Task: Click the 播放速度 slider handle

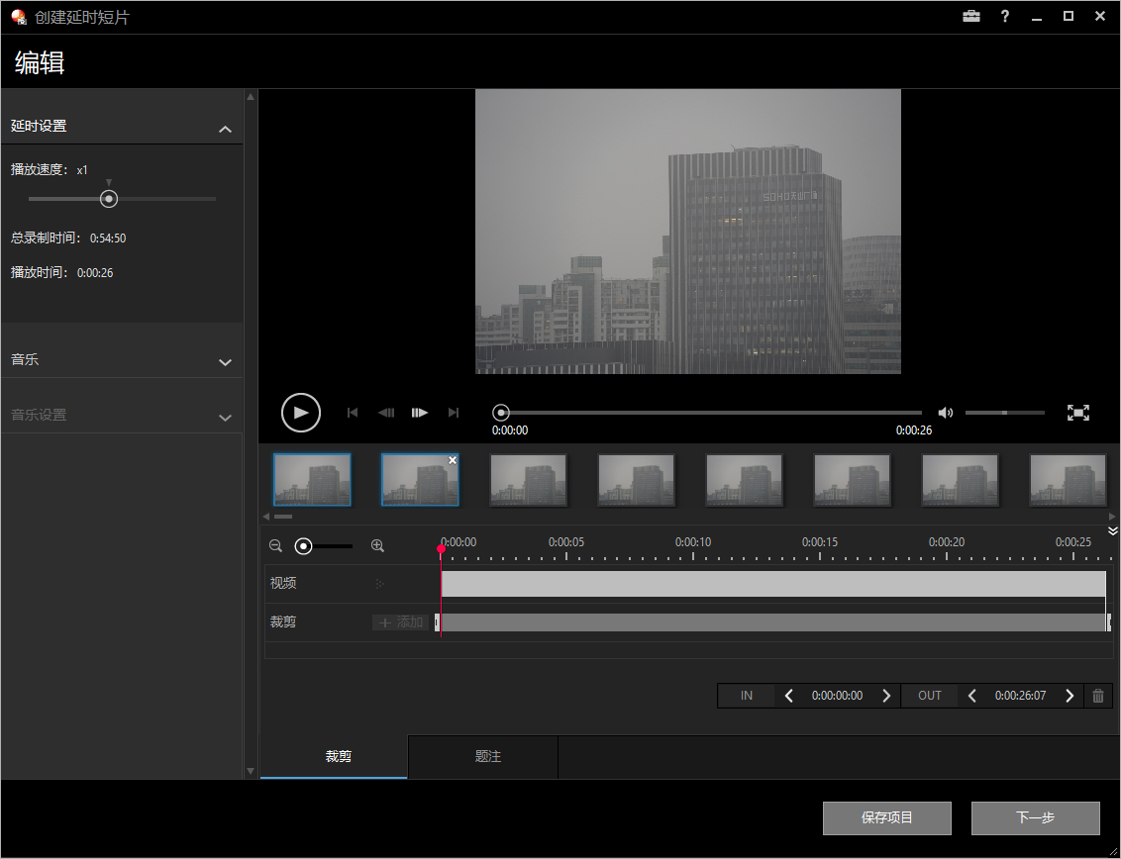Action: pos(109,199)
